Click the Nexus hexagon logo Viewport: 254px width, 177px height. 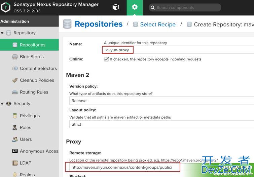click(x=6, y=7)
